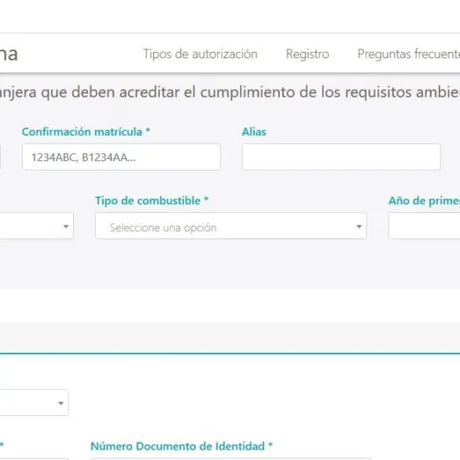Focus the Año de primera input box
Screen dimensions: 460x460
[x=424, y=226]
